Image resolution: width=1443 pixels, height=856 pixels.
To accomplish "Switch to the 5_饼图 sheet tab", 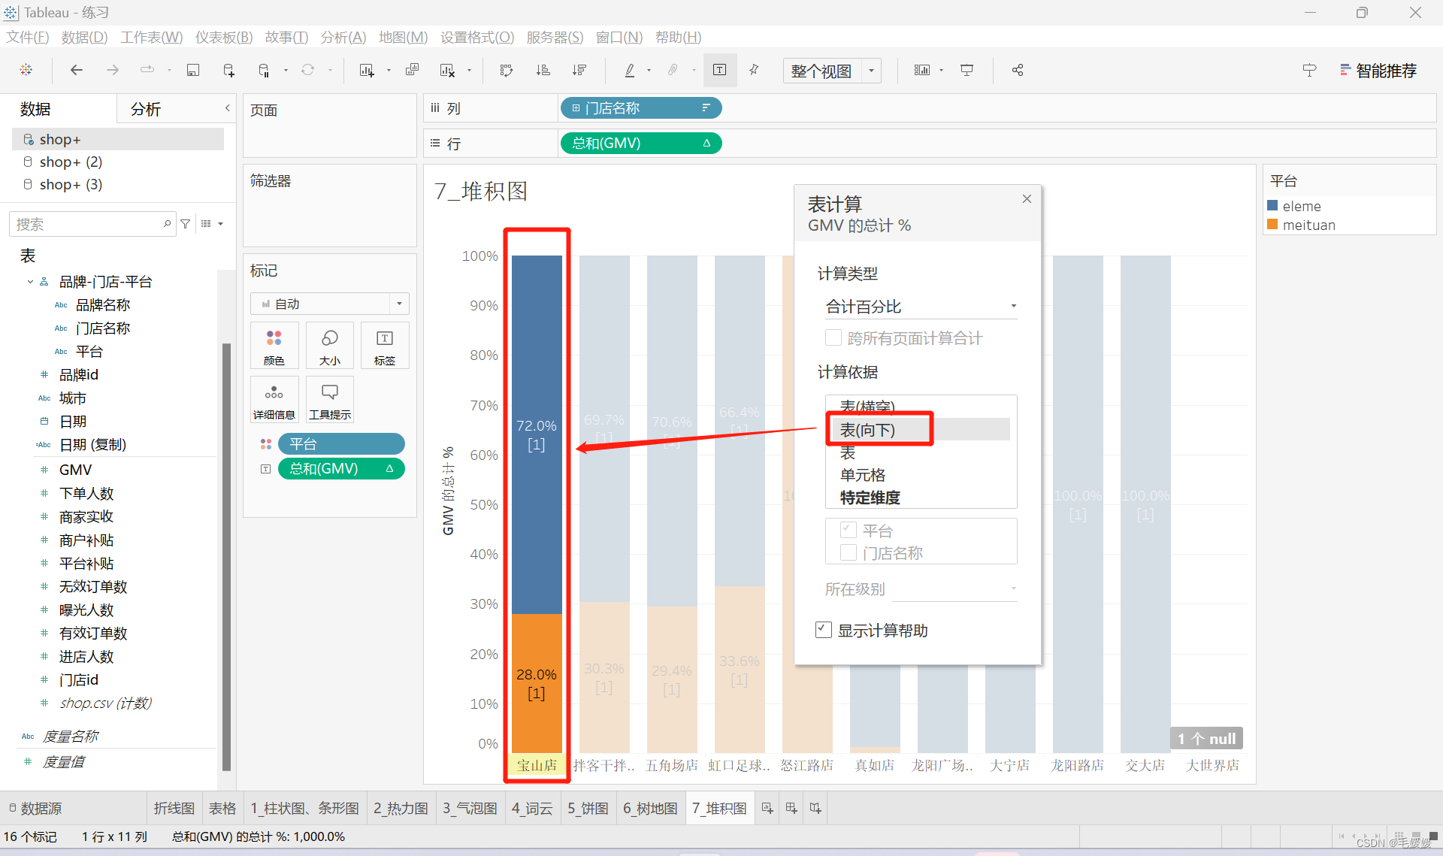I will [588, 808].
